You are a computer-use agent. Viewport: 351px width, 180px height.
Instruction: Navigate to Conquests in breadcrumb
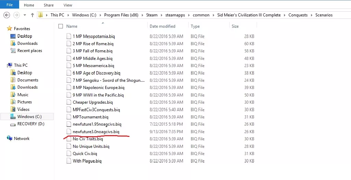298,15
